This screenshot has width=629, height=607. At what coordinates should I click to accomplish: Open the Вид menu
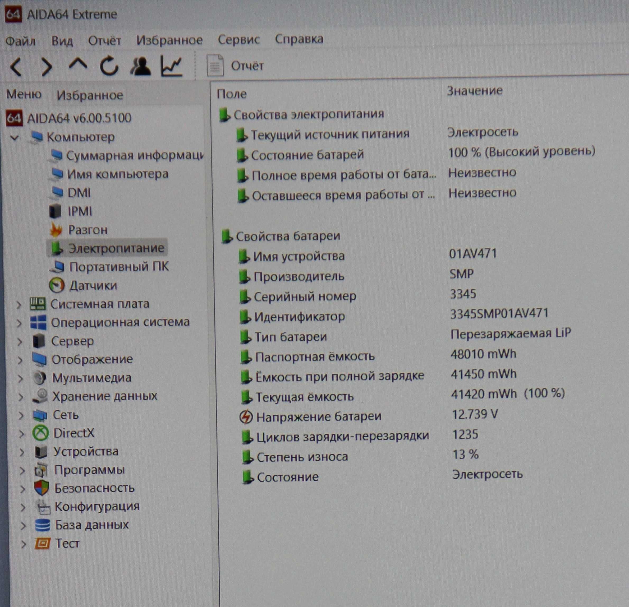coord(62,41)
